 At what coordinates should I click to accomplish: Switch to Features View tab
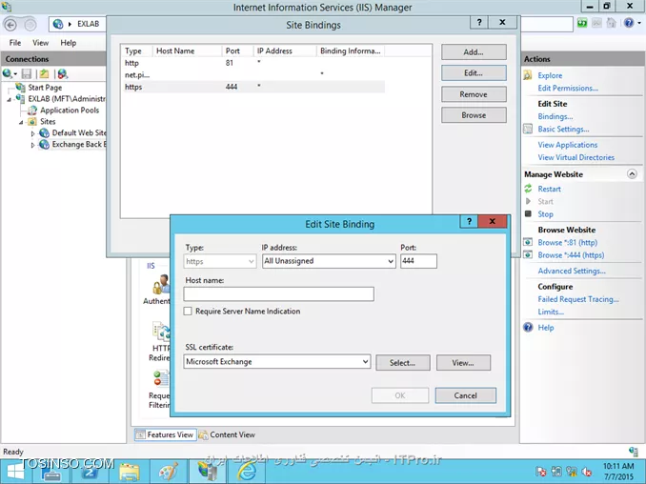[x=165, y=434]
